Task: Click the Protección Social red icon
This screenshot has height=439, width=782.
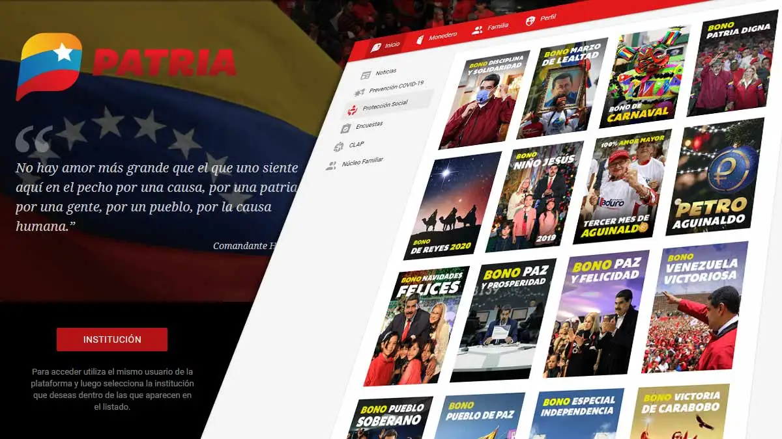Action: [353, 110]
